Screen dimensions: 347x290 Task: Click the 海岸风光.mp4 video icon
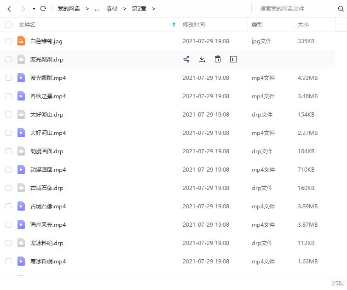(x=21, y=224)
